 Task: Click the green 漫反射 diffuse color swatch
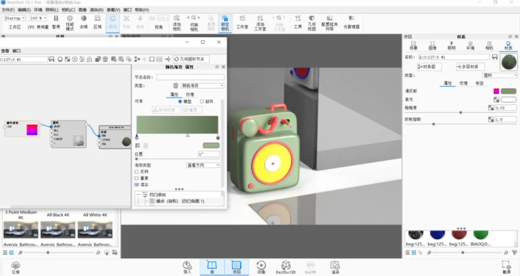coord(508,91)
